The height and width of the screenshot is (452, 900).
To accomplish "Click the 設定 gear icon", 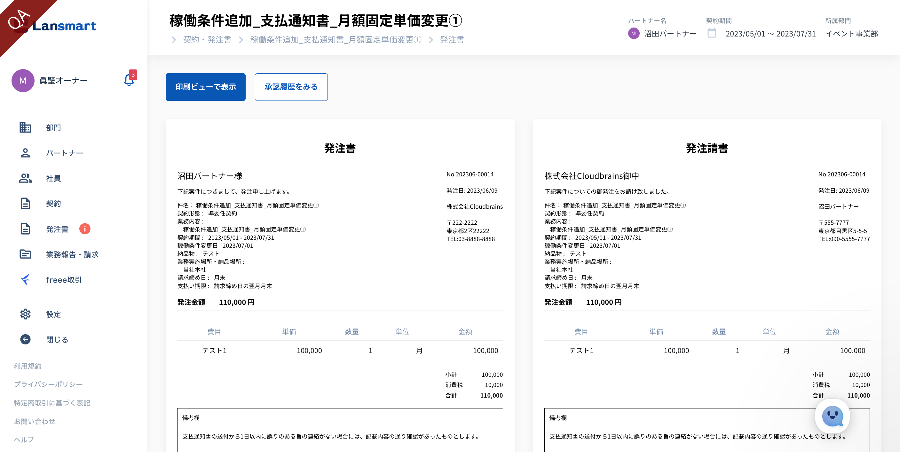I will click(25, 314).
